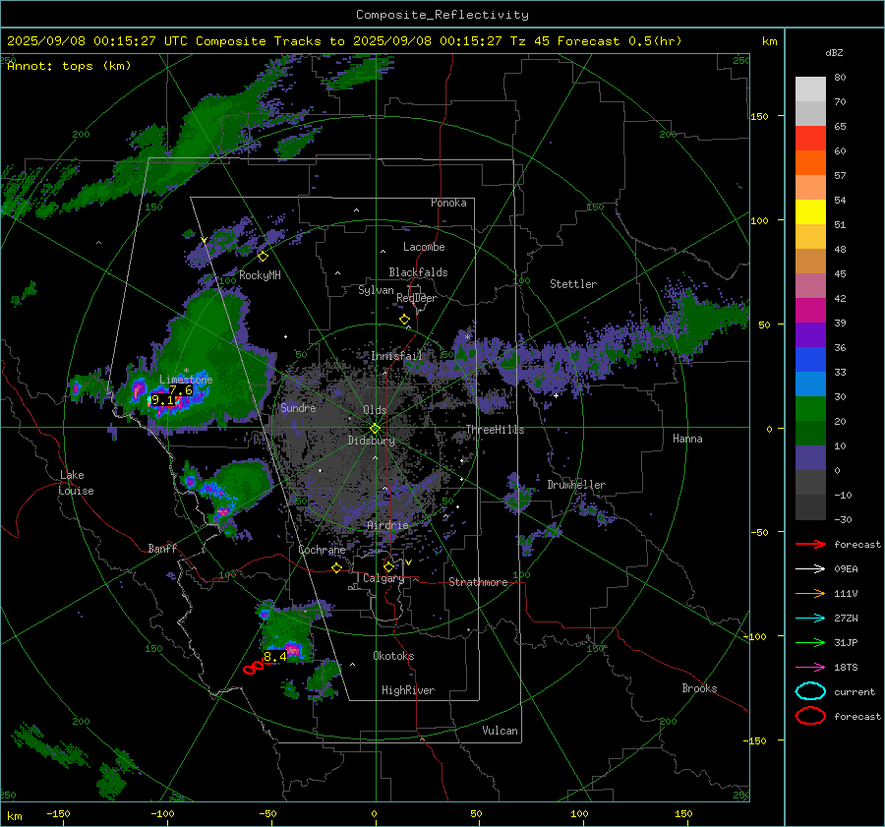Click the RockyMH town label
Screen dimensions: 885x827
260,275
